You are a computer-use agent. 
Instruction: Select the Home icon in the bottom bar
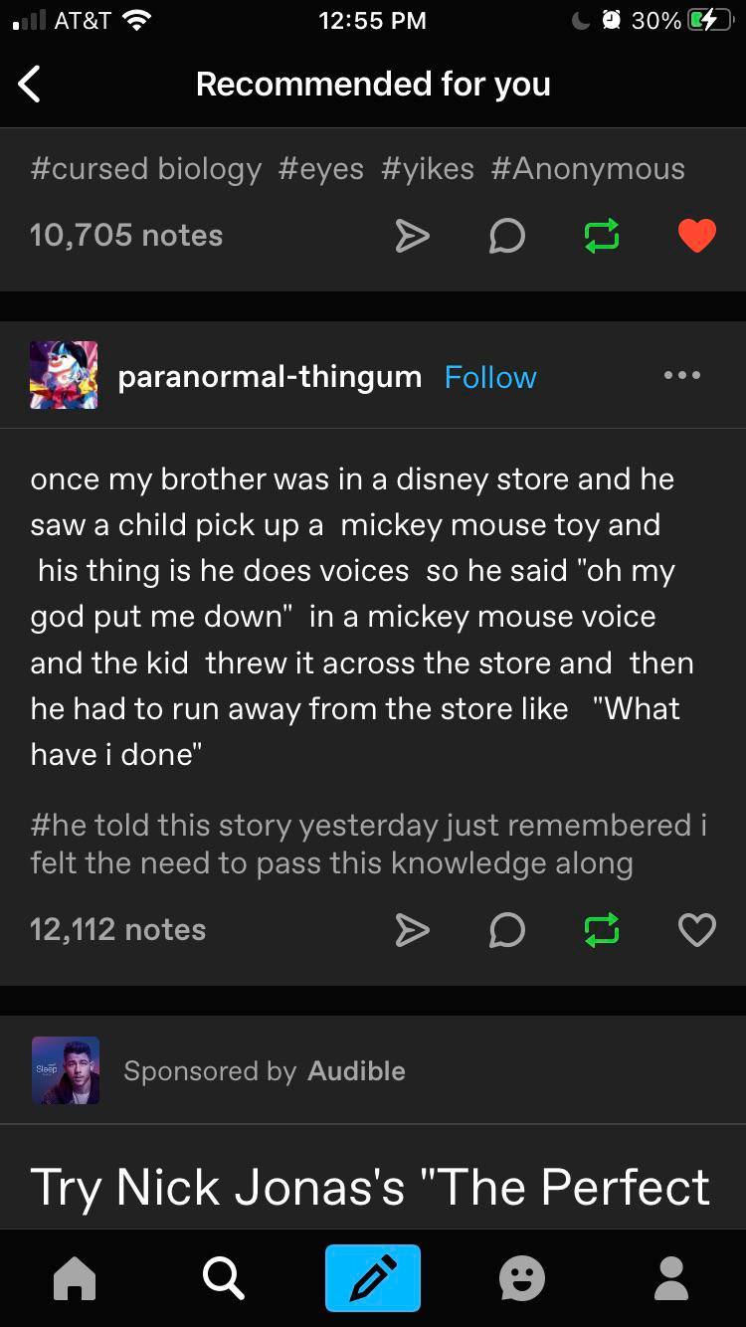pyautogui.click(x=75, y=1278)
